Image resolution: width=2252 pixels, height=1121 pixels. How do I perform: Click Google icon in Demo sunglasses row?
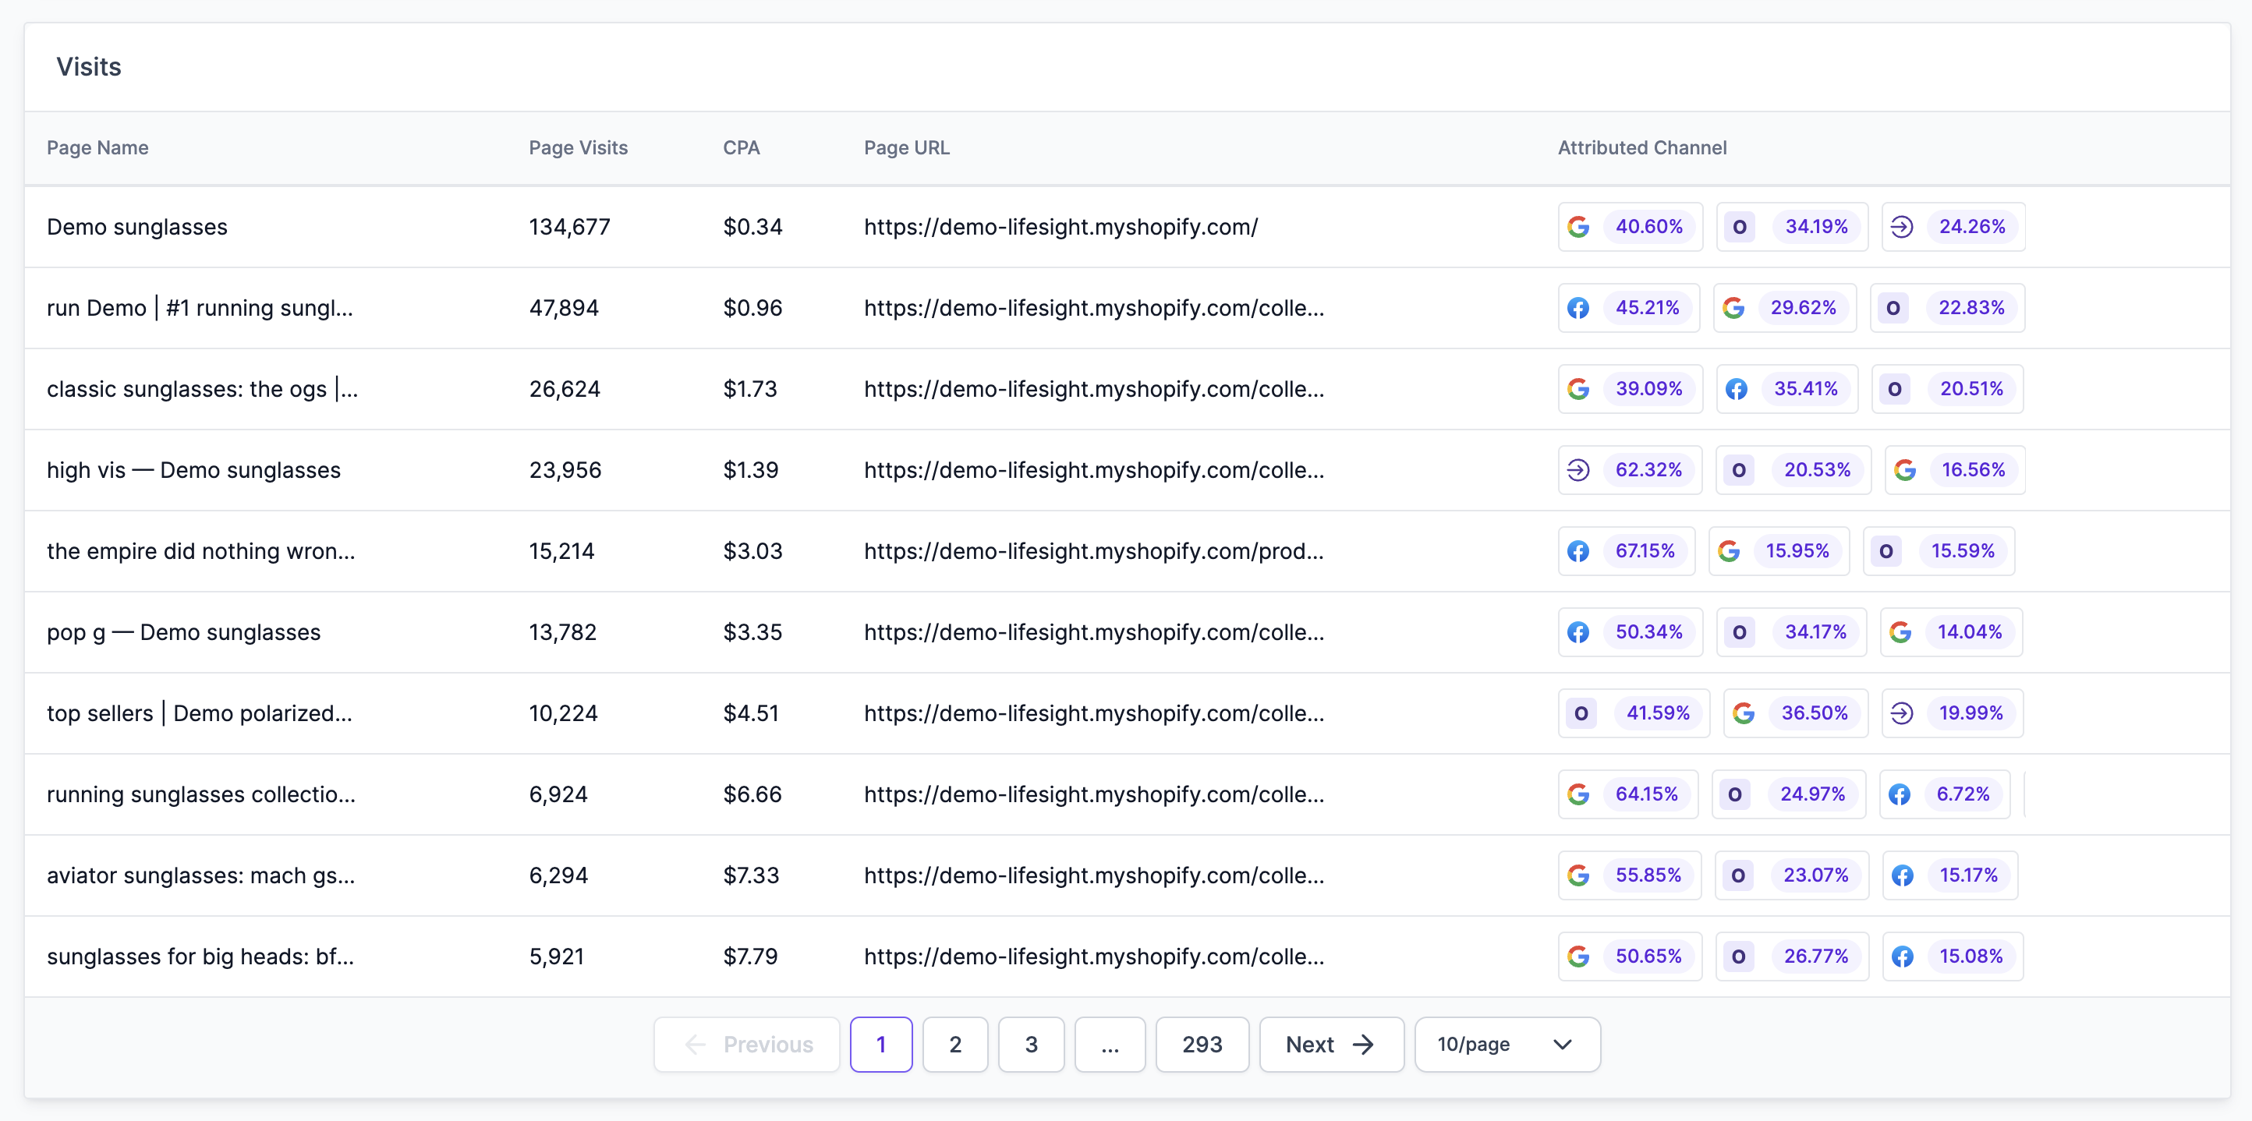(1578, 227)
